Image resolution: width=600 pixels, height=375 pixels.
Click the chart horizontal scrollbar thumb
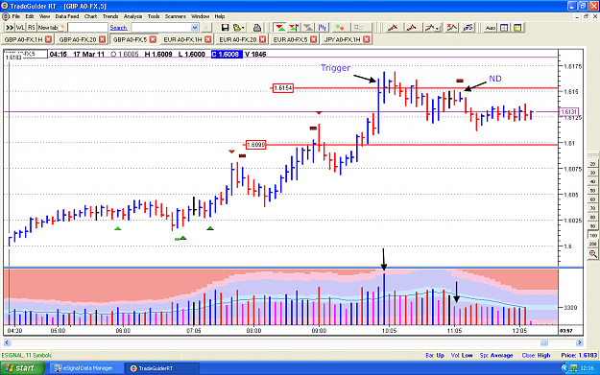(x=543, y=342)
